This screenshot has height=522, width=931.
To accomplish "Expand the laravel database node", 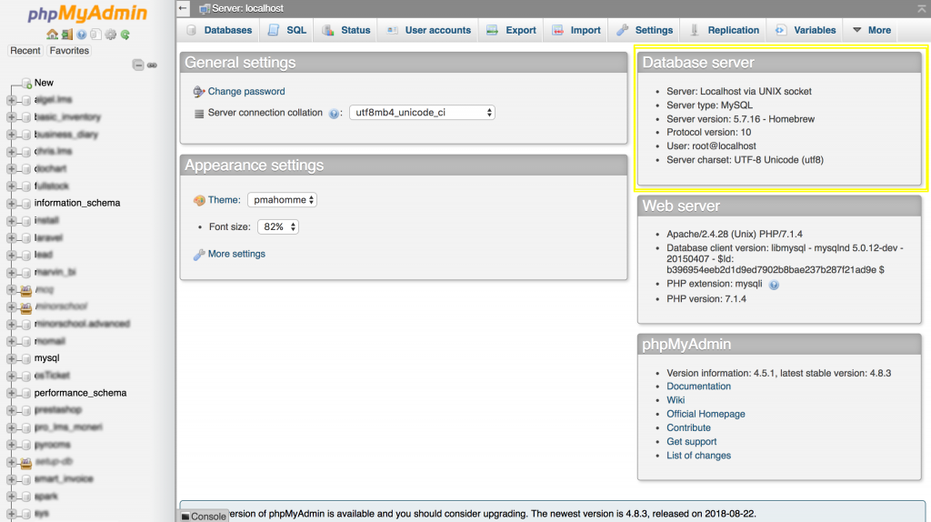I will pyautogui.click(x=11, y=237).
